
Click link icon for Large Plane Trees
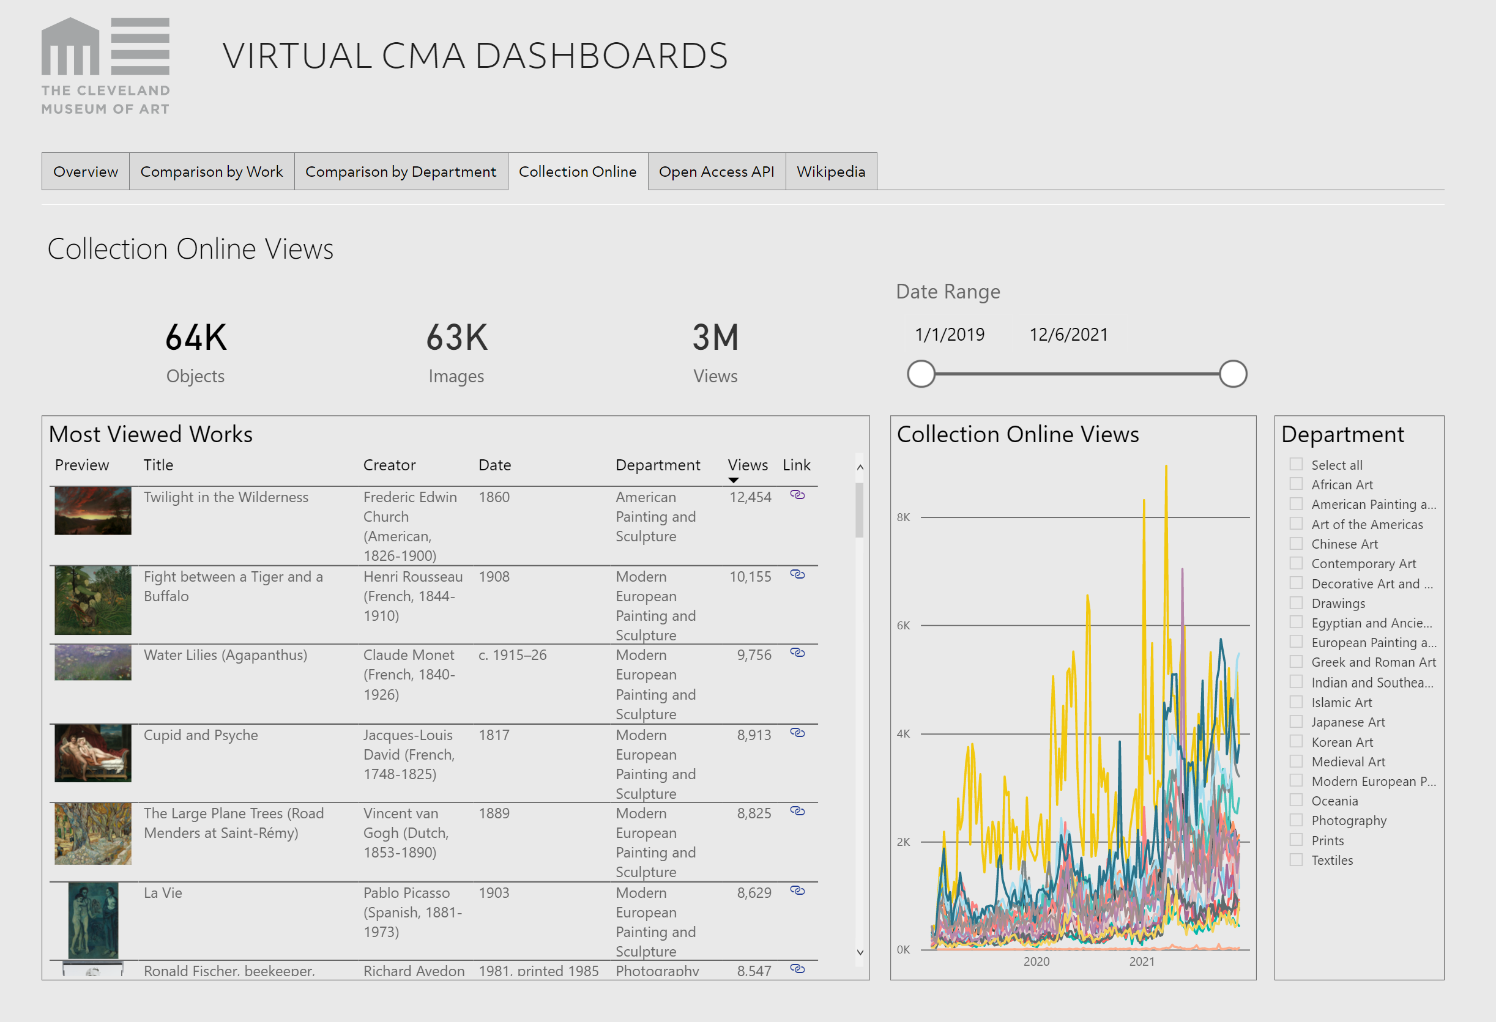797,812
